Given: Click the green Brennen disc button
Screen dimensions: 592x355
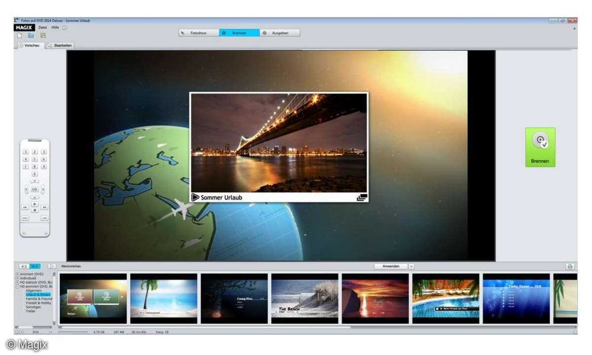Looking at the screenshot, I should pos(540,147).
